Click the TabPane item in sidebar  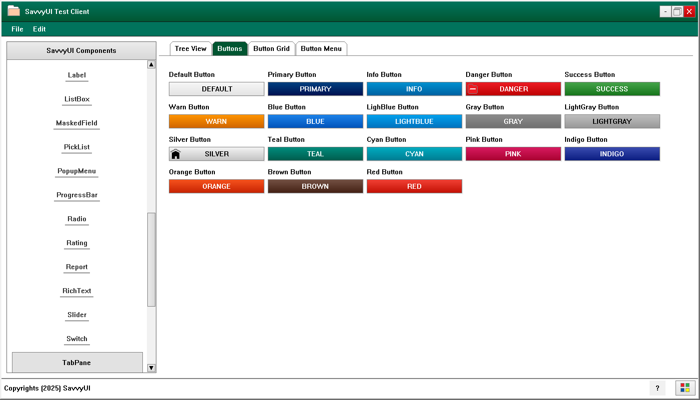tap(77, 363)
